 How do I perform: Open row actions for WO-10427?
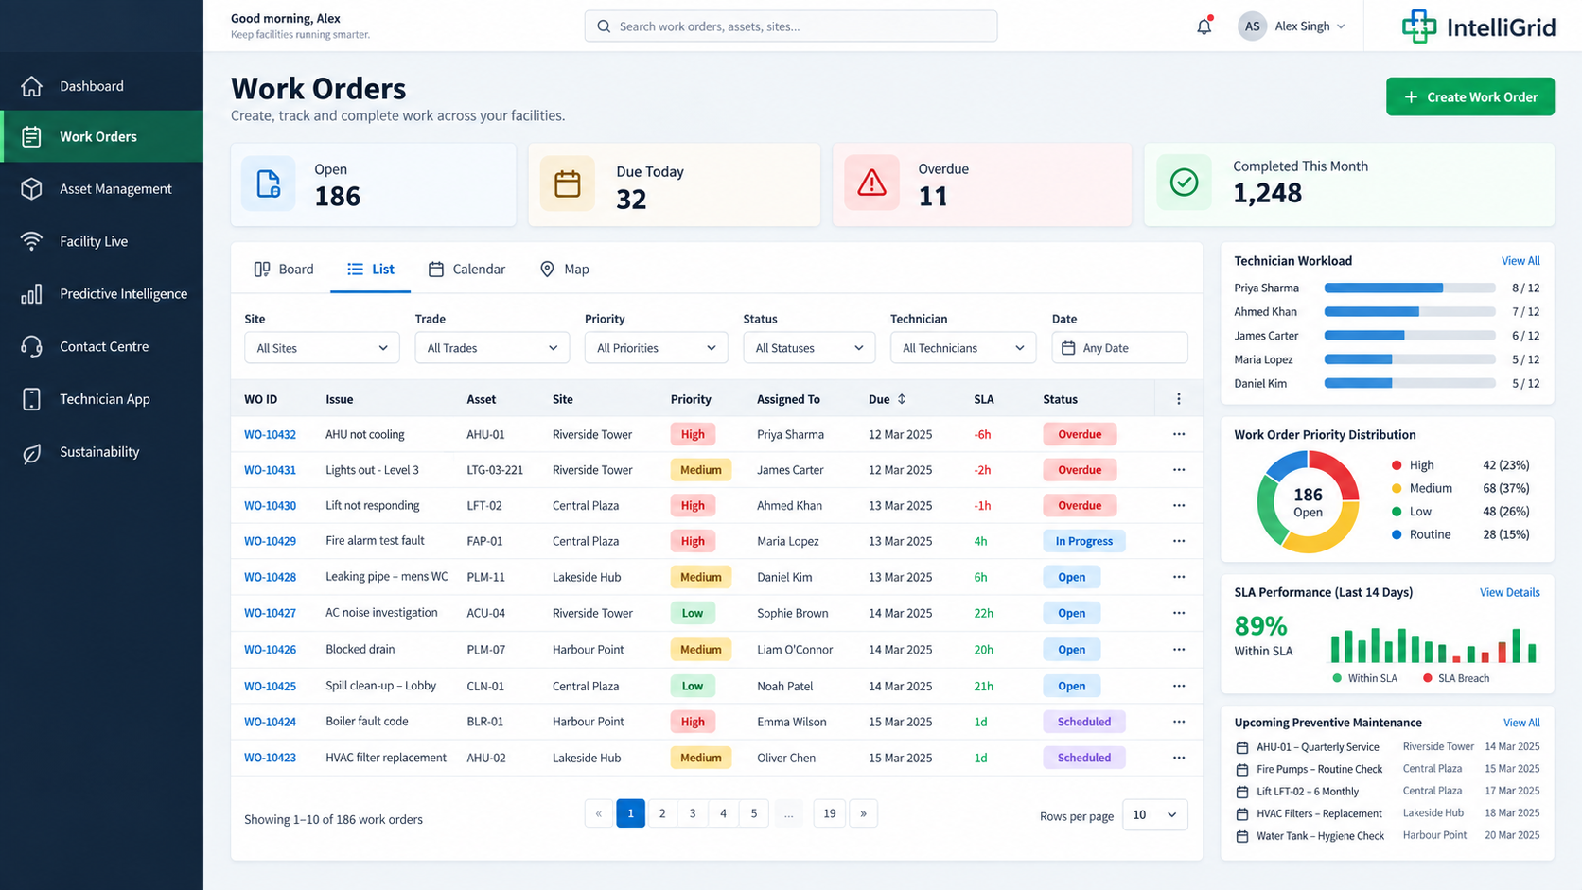point(1179,613)
